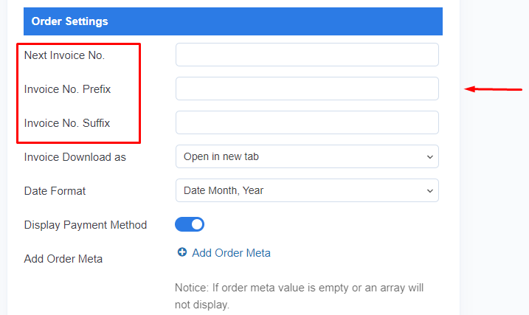
Task: Click the Next Invoice No. label
Action: (64, 55)
